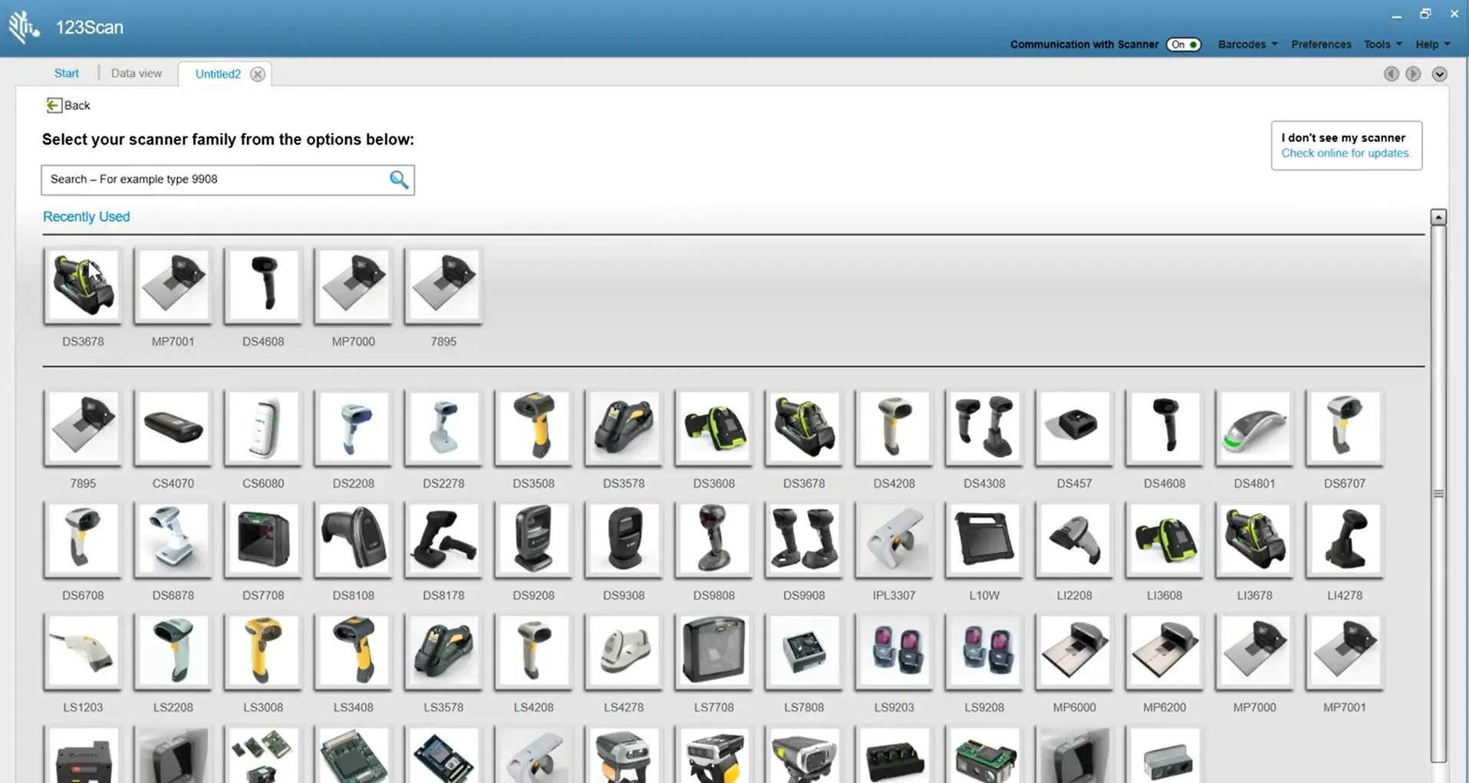This screenshot has width=1469, height=783.
Task: Toggle Communication with Scanner switch
Action: pos(1184,44)
